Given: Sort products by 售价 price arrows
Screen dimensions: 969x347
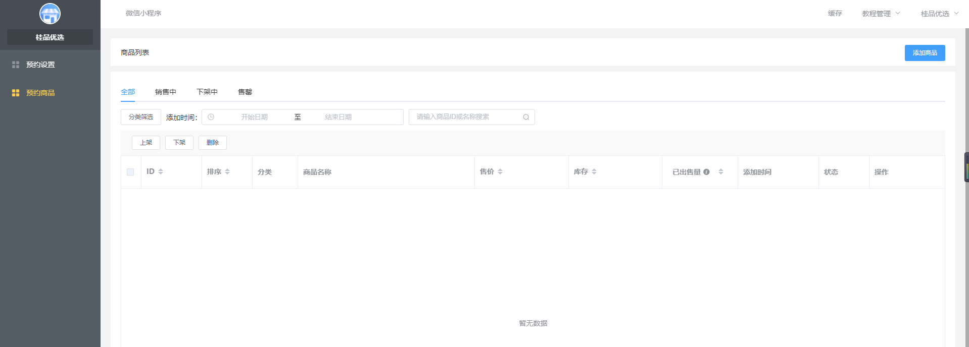Looking at the screenshot, I should point(500,172).
